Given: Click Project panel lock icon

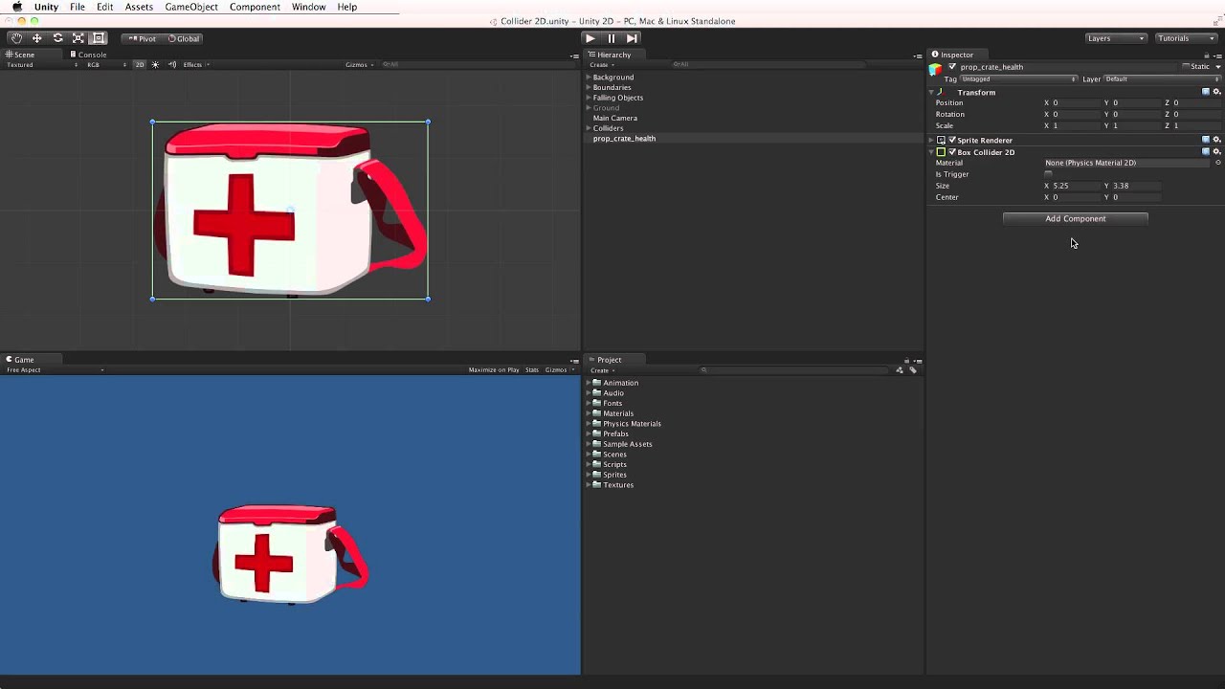Looking at the screenshot, I should 906,361.
